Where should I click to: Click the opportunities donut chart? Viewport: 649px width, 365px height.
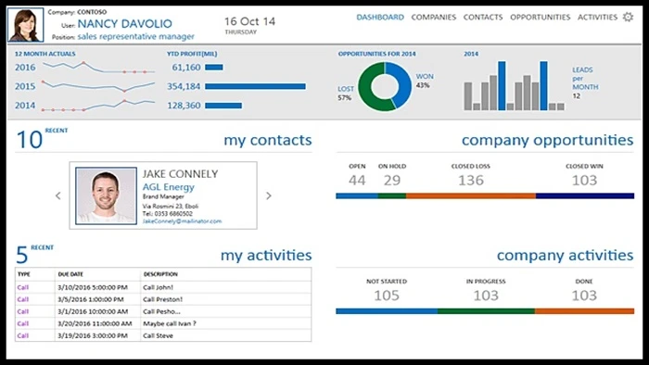(385, 86)
